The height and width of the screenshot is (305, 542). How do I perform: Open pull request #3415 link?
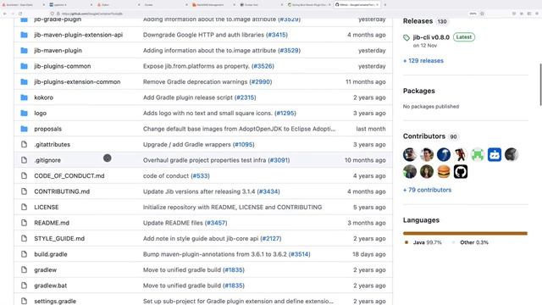click(x=277, y=35)
